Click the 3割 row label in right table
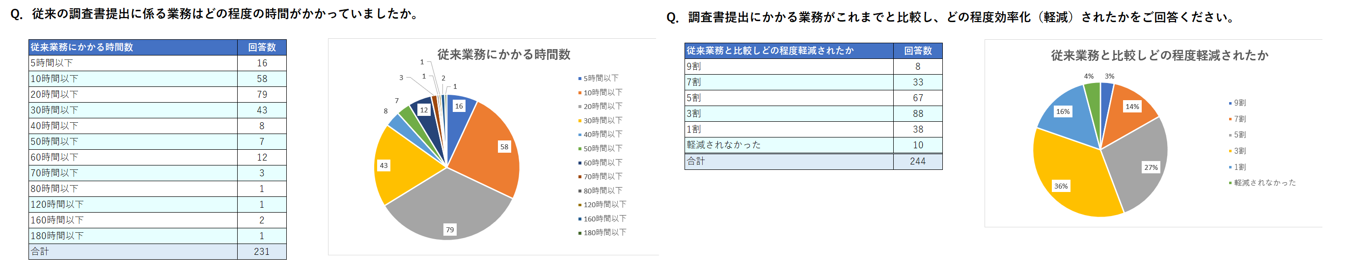This screenshot has height=273, width=1345. [x=789, y=114]
